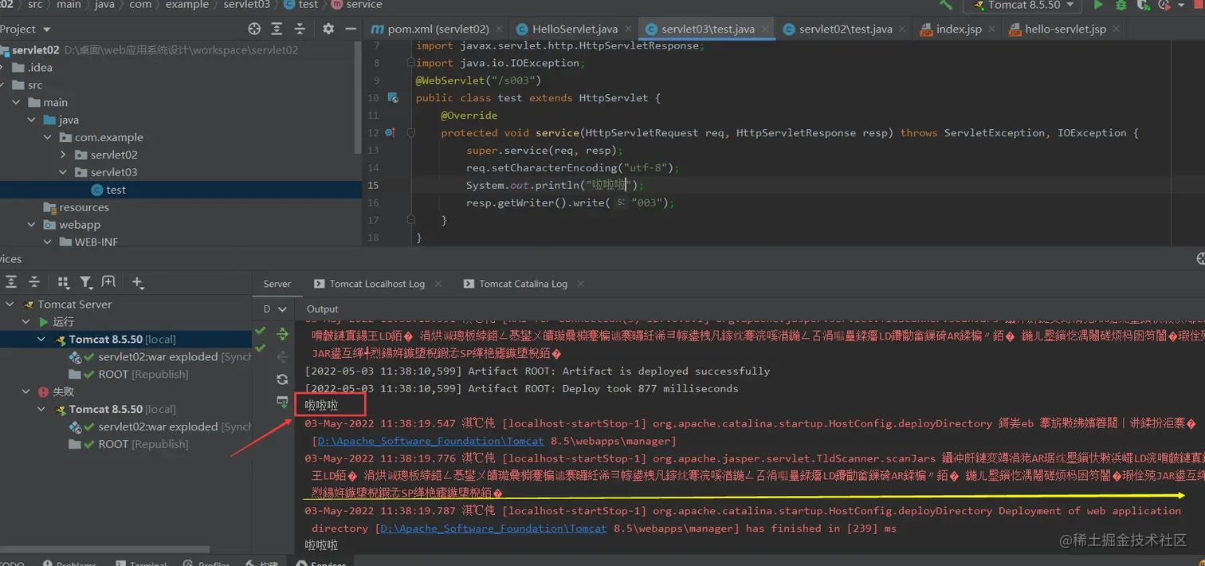Select opened file in Project panel

click(254, 29)
